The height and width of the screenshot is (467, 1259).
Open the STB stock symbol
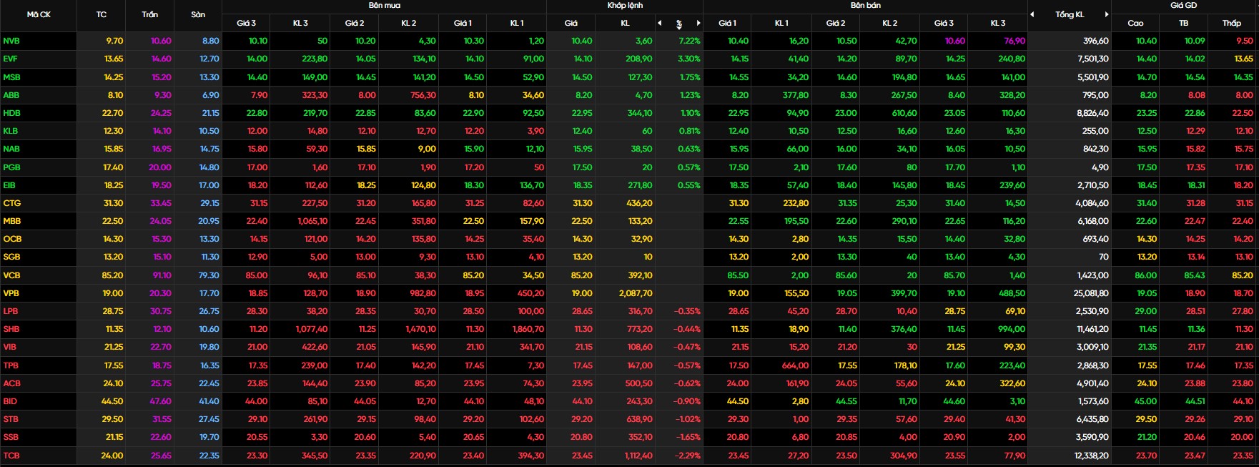tap(11, 419)
